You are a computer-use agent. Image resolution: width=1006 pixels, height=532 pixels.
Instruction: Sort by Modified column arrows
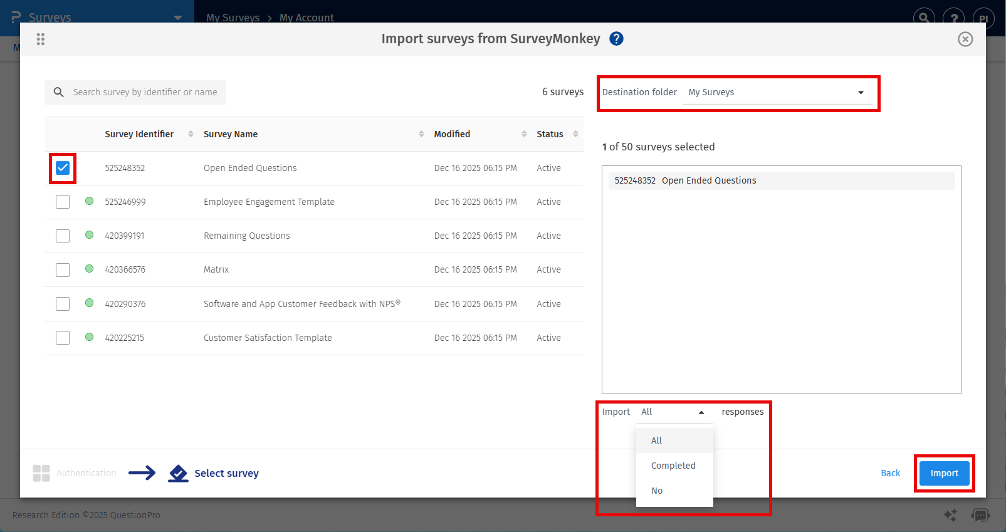point(524,134)
